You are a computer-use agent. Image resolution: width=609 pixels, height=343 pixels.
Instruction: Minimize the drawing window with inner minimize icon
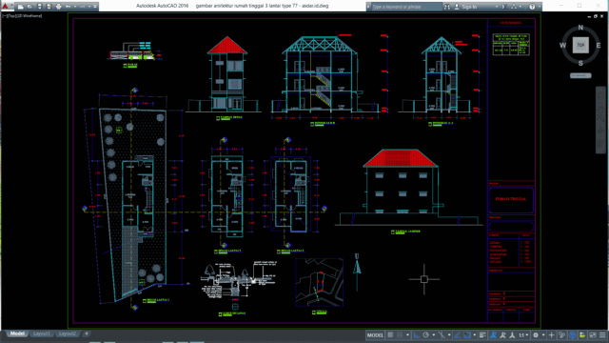589,16
